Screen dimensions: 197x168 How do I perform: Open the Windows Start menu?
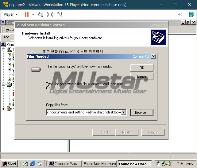coord(9,164)
